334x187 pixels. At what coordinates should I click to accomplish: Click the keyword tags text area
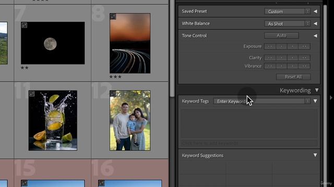[249, 124]
